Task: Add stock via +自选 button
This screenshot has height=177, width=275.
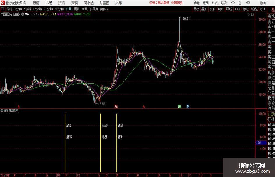Action: coord(254,9)
